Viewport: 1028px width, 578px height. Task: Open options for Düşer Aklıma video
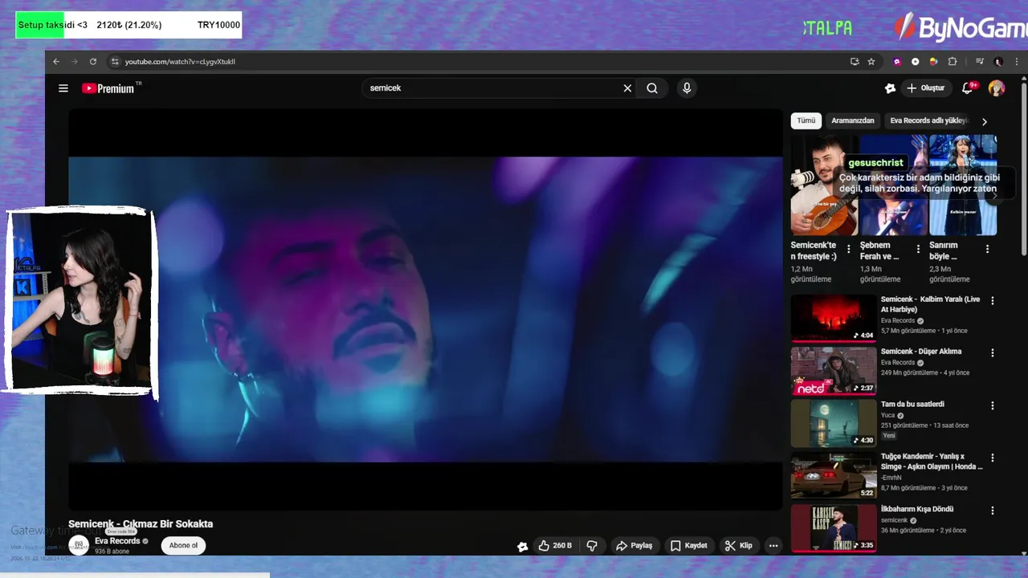pyautogui.click(x=993, y=353)
